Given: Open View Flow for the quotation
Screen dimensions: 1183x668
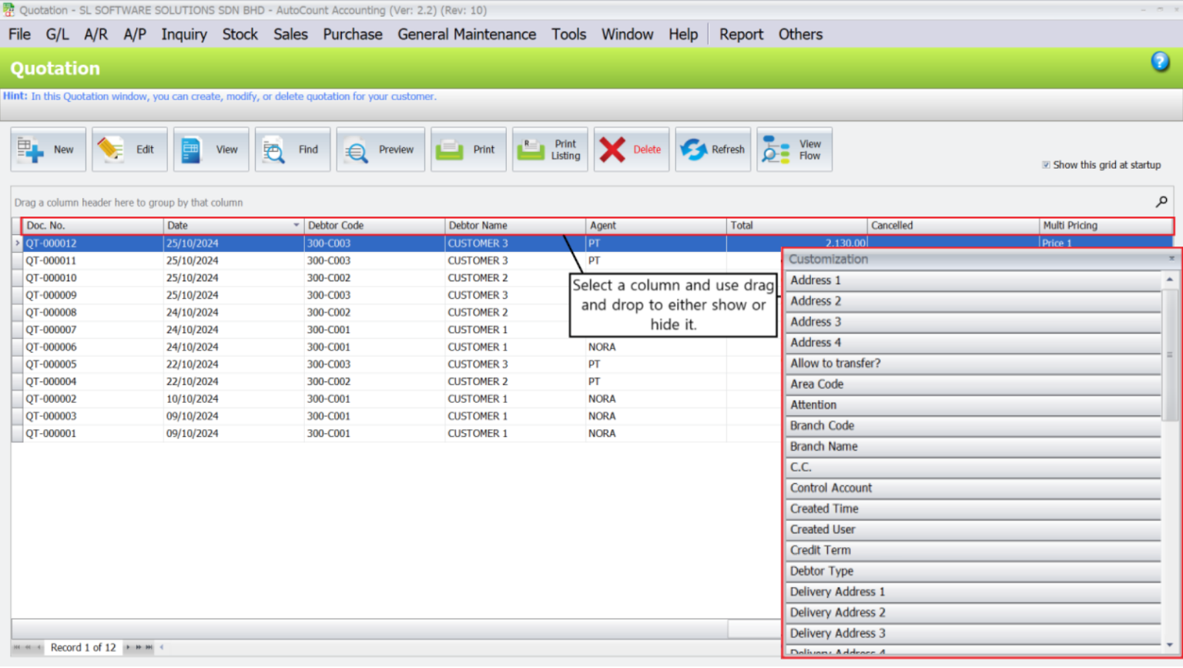Looking at the screenshot, I should point(795,149).
